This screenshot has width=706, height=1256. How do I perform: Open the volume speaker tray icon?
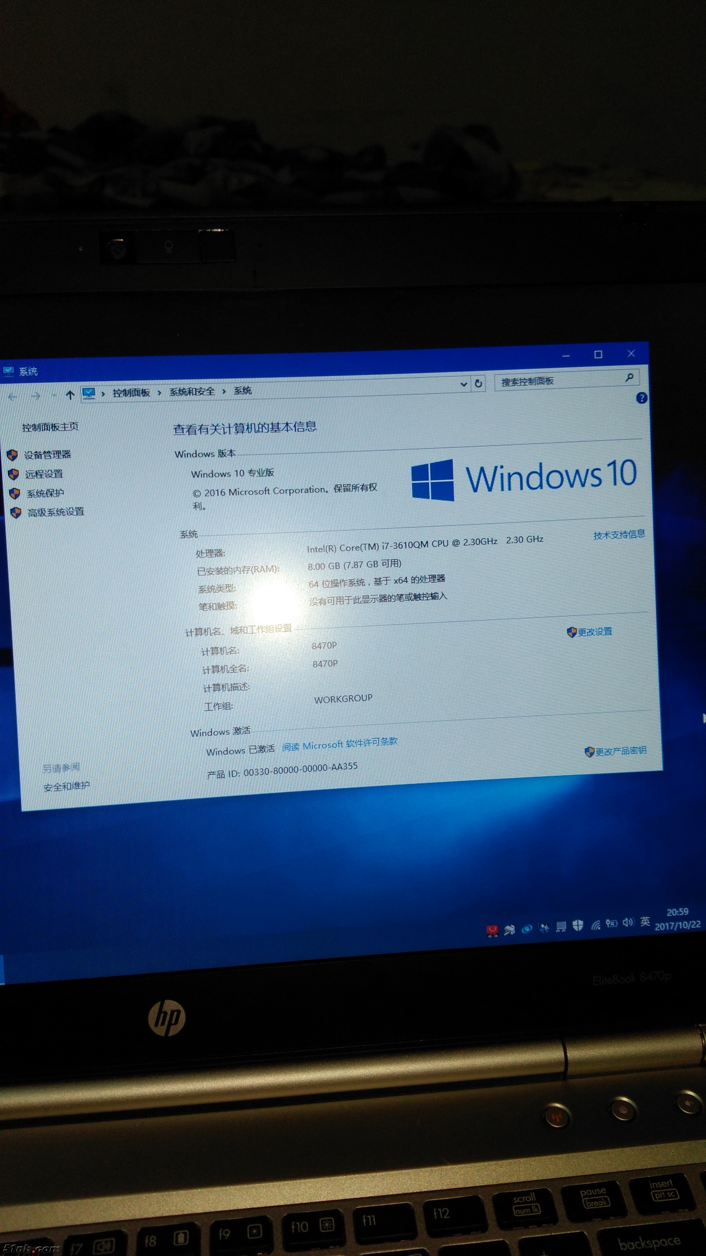[628, 922]
